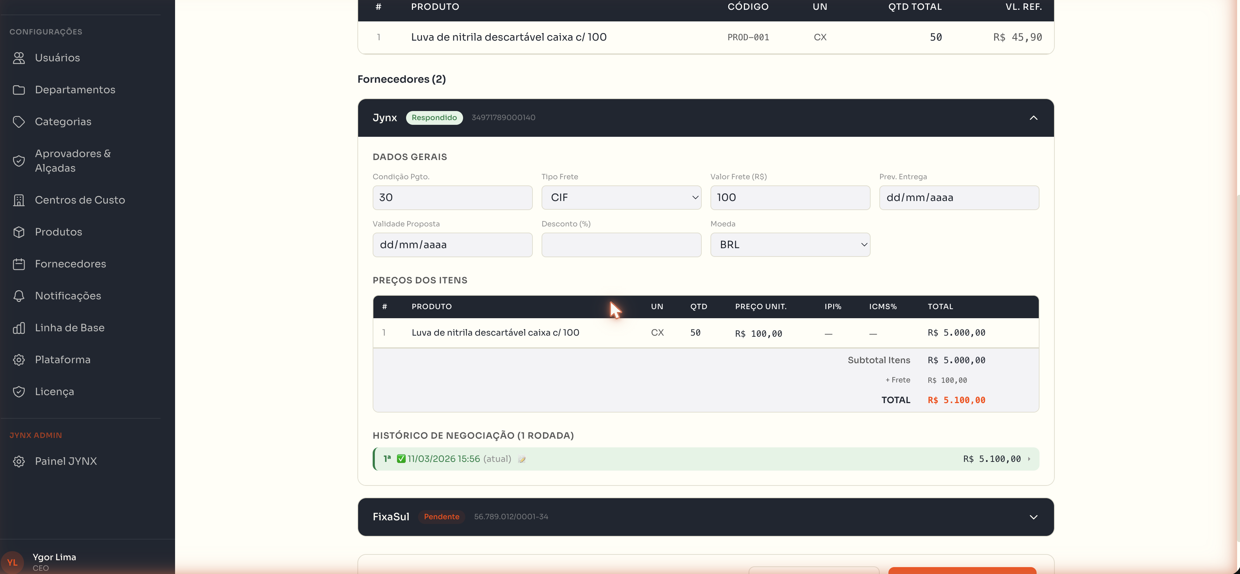1240x574 pixels.
Task: Click the Plataforma gear icon
Action: tap(19, 360)
